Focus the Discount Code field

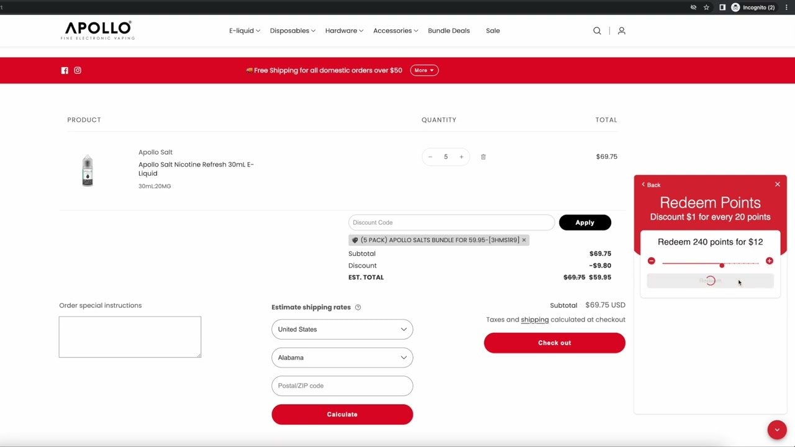452,222
